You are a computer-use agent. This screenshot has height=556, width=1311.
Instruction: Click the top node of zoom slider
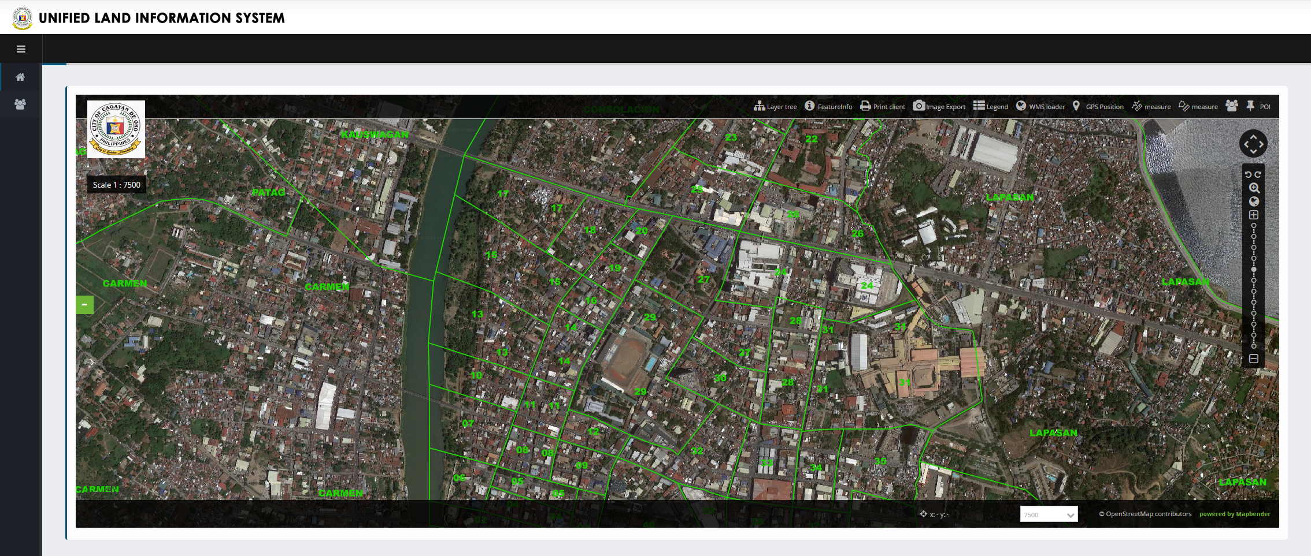pyautogui.click(x=1254, y=226)
